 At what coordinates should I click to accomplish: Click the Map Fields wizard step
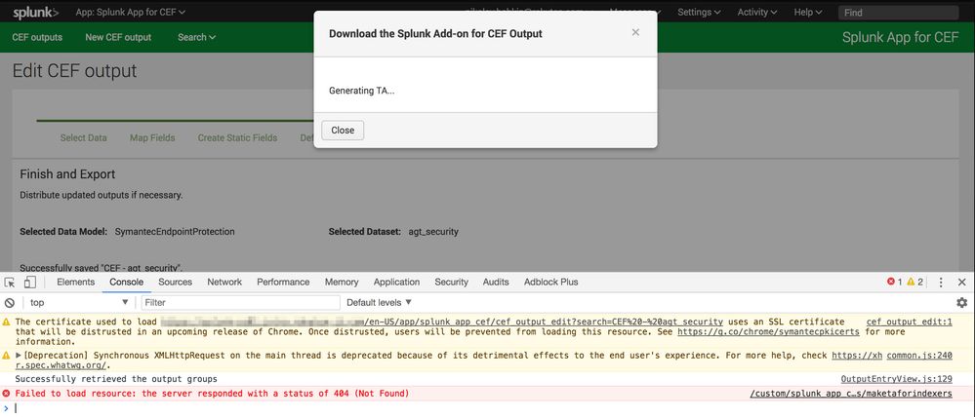coord(152,137)
